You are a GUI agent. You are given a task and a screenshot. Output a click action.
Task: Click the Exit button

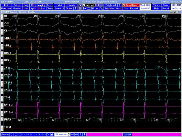6,5
